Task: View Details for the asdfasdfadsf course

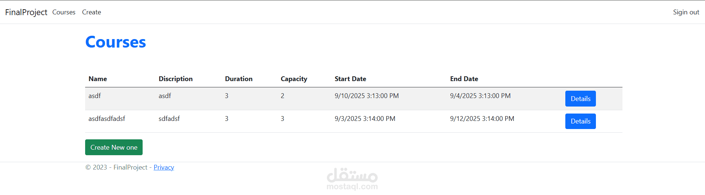Action: [x=580, y=121]
